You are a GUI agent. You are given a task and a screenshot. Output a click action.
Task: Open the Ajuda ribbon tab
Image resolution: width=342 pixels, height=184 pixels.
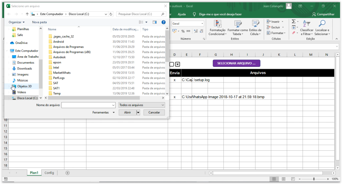(182, 14)
